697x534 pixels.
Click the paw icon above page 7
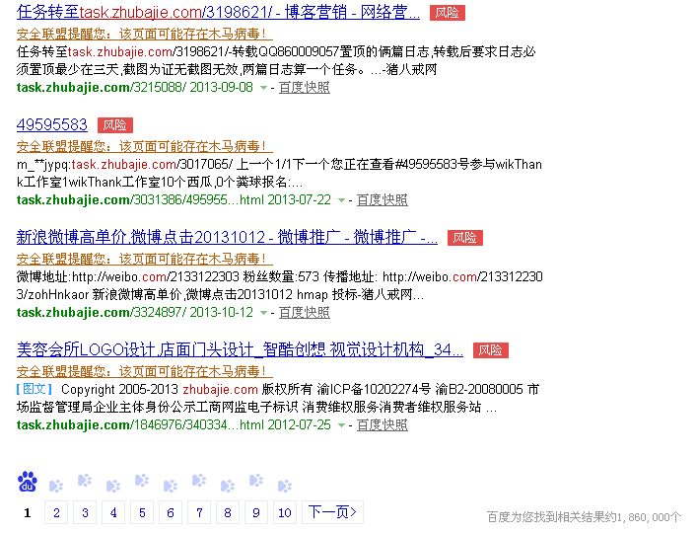pos(199,480)
